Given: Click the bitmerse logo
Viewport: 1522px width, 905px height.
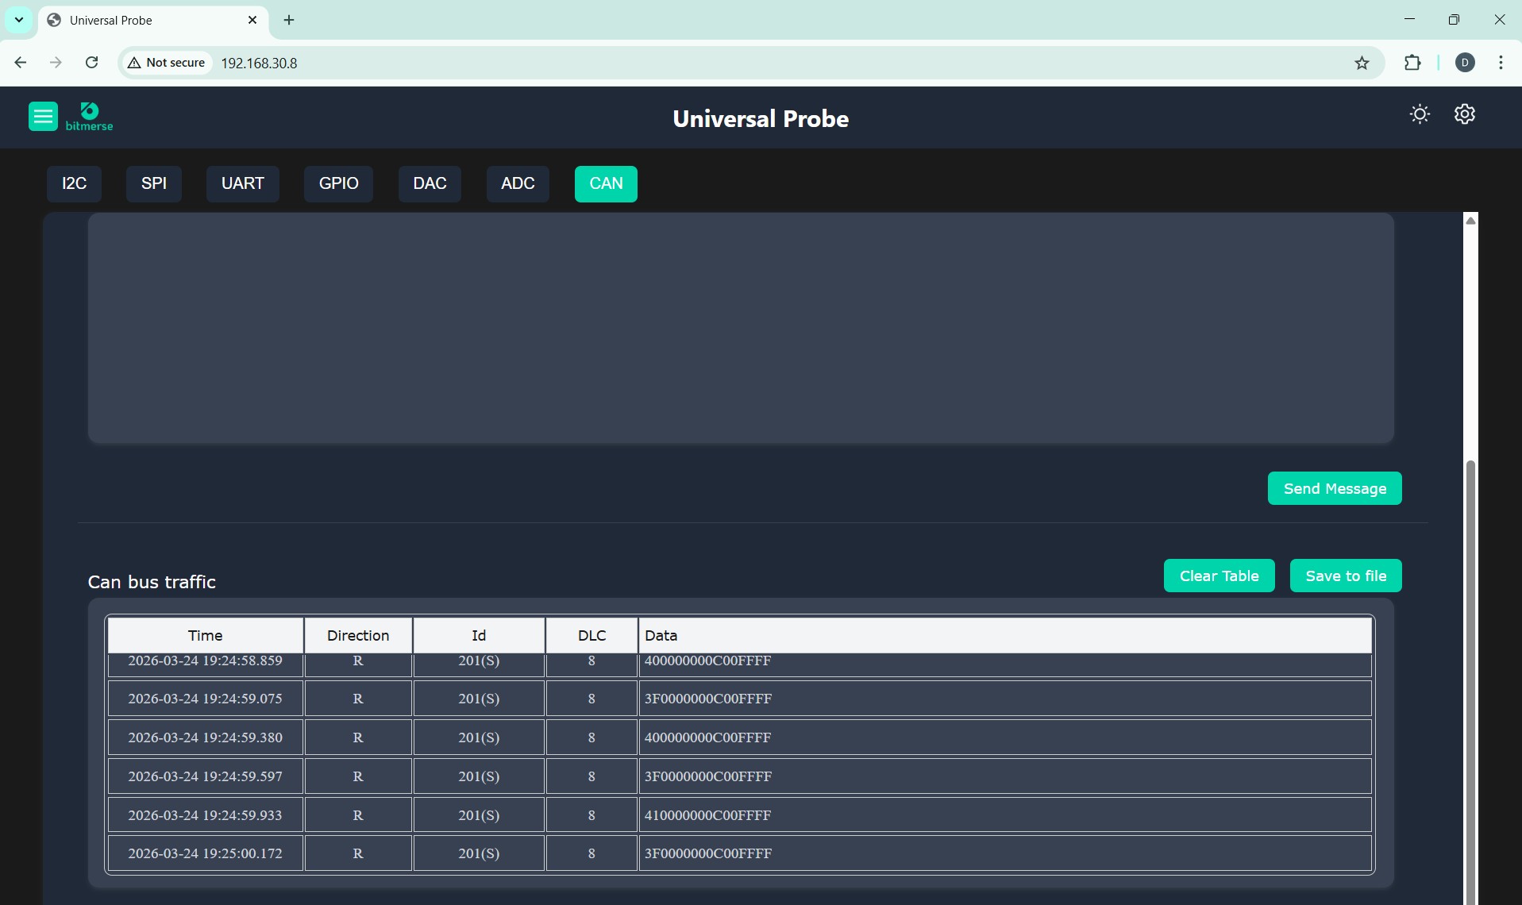Looking at the screenshot, I should click(89, 117).
